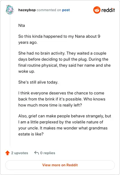Follow the blue "post" link

(x=66, y=10)
